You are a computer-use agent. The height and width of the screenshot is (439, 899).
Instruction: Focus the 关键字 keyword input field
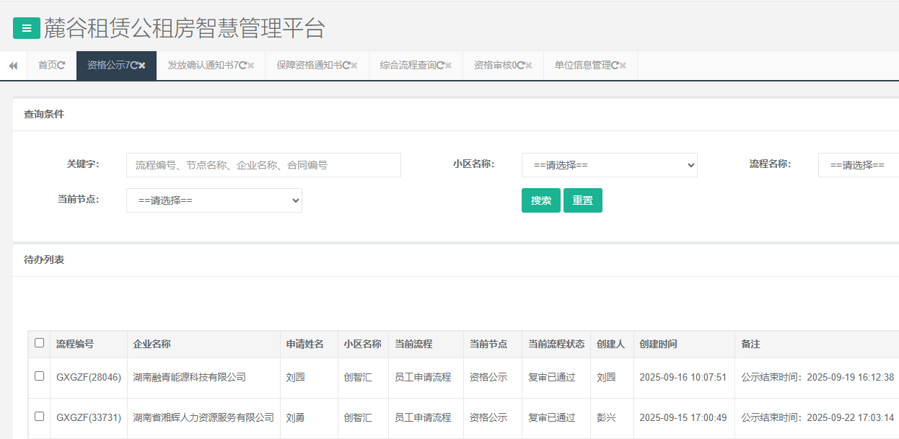coord(263,165)
